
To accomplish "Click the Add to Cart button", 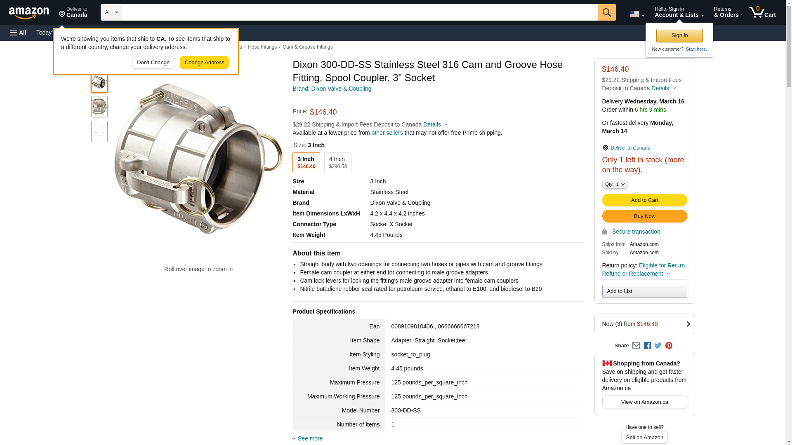I will 644,200.
